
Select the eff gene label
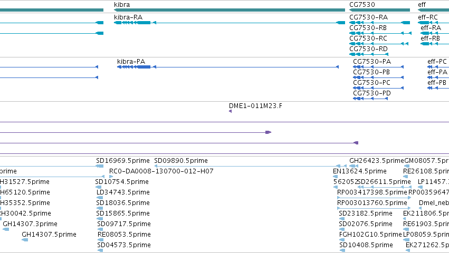(x=422, y=5)
